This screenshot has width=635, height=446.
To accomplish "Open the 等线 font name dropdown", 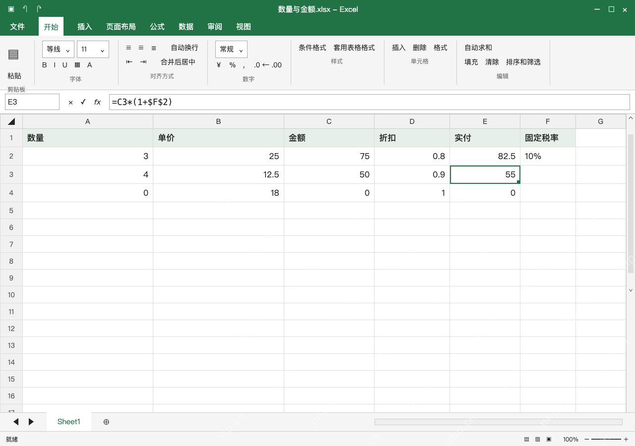I will tap(59, 49).
